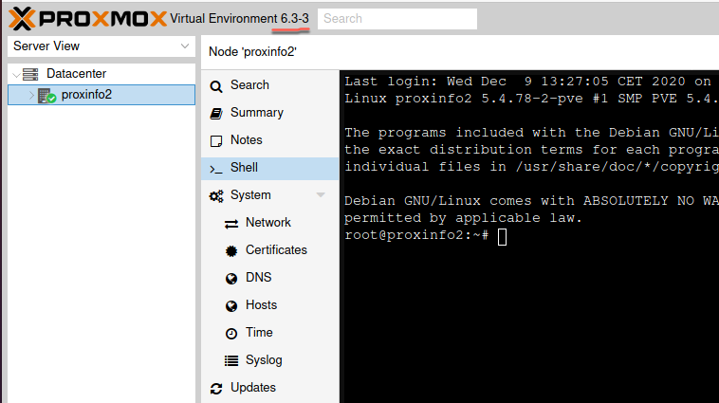
Task: Click the Search magnifier icon in node menu
Action: click(216, 85)
